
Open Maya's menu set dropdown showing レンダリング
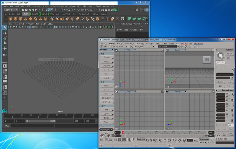point(11,10)
